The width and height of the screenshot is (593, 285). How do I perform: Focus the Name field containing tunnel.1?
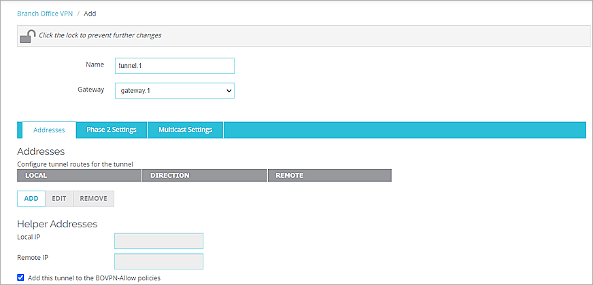pyautogui.click(x=175, y=65)
